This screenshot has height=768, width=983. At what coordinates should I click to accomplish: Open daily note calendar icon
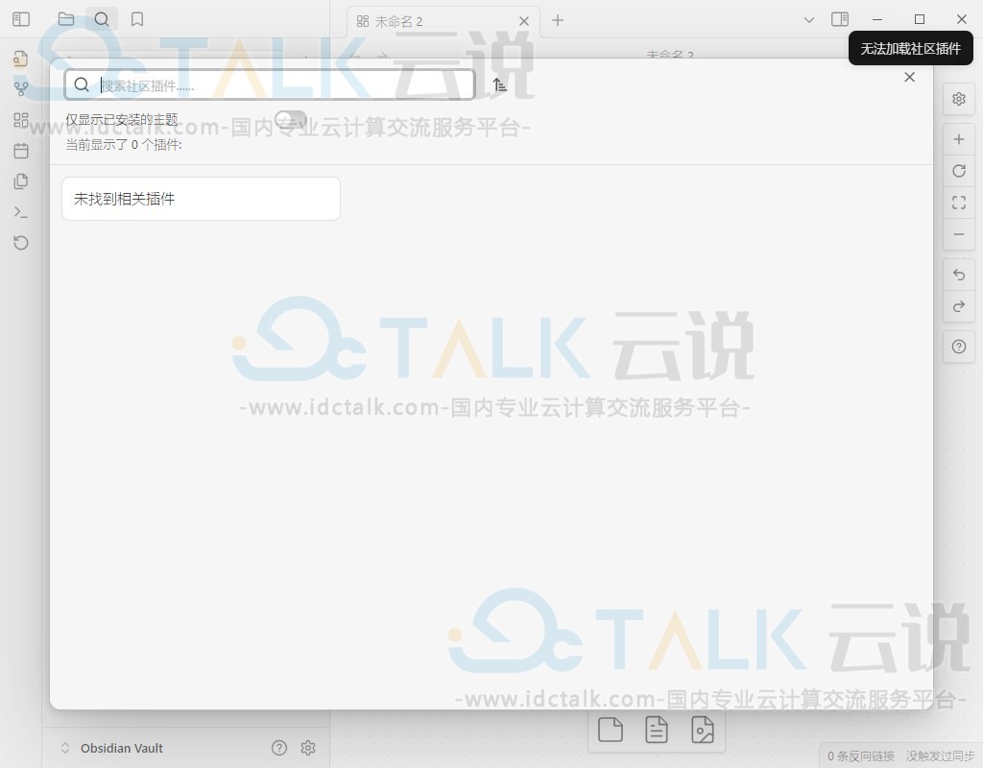(x=21, y=151)
